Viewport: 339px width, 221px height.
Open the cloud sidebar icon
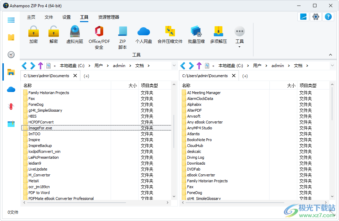click(x=11, y=89)
